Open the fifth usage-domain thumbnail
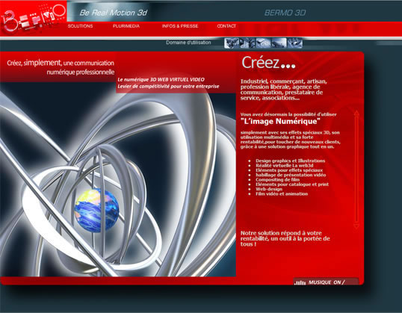 [x=294, y=43]
